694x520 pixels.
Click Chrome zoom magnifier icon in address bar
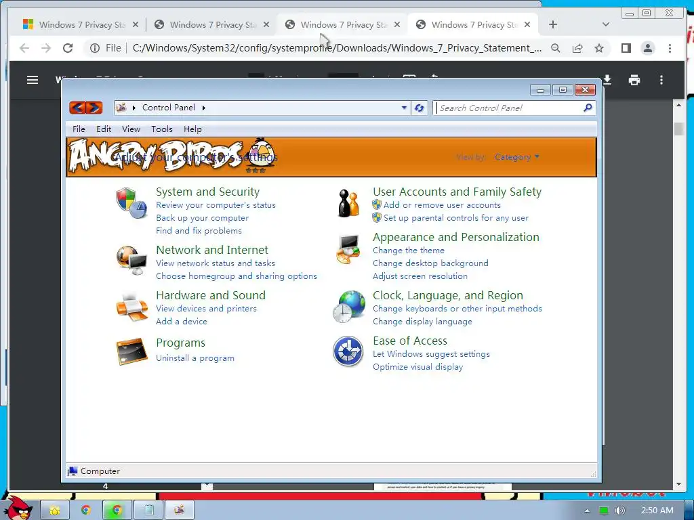[x=556, y=48]
